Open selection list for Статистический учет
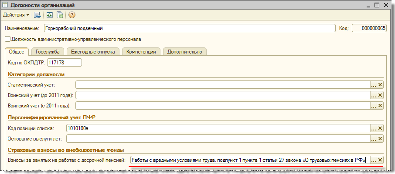This screenshot has height=174, width=395. click(373, 85)
